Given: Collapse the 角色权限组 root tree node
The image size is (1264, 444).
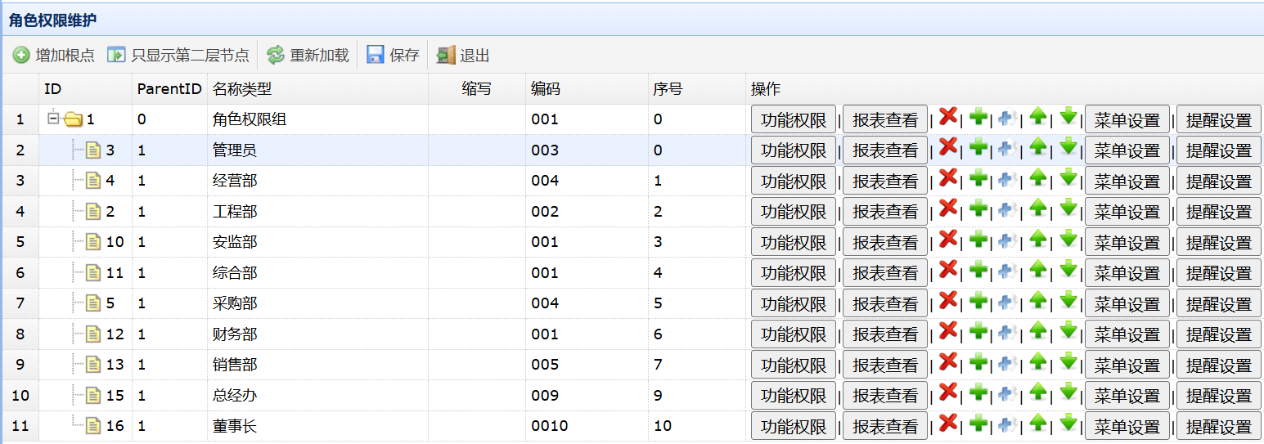Looking at the screenshot, I should coord(53,119).
